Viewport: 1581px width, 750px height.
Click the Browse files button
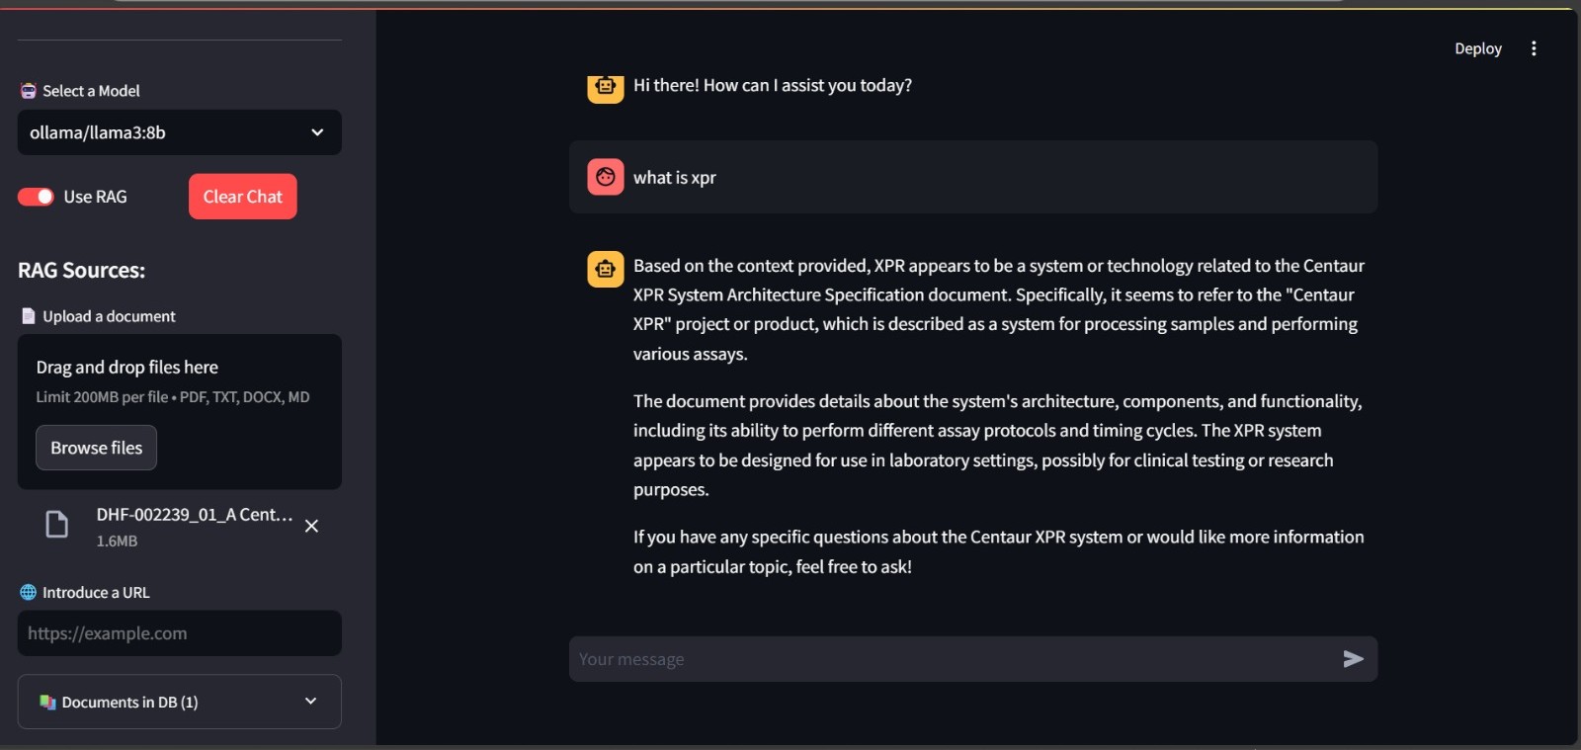point(96,448)
